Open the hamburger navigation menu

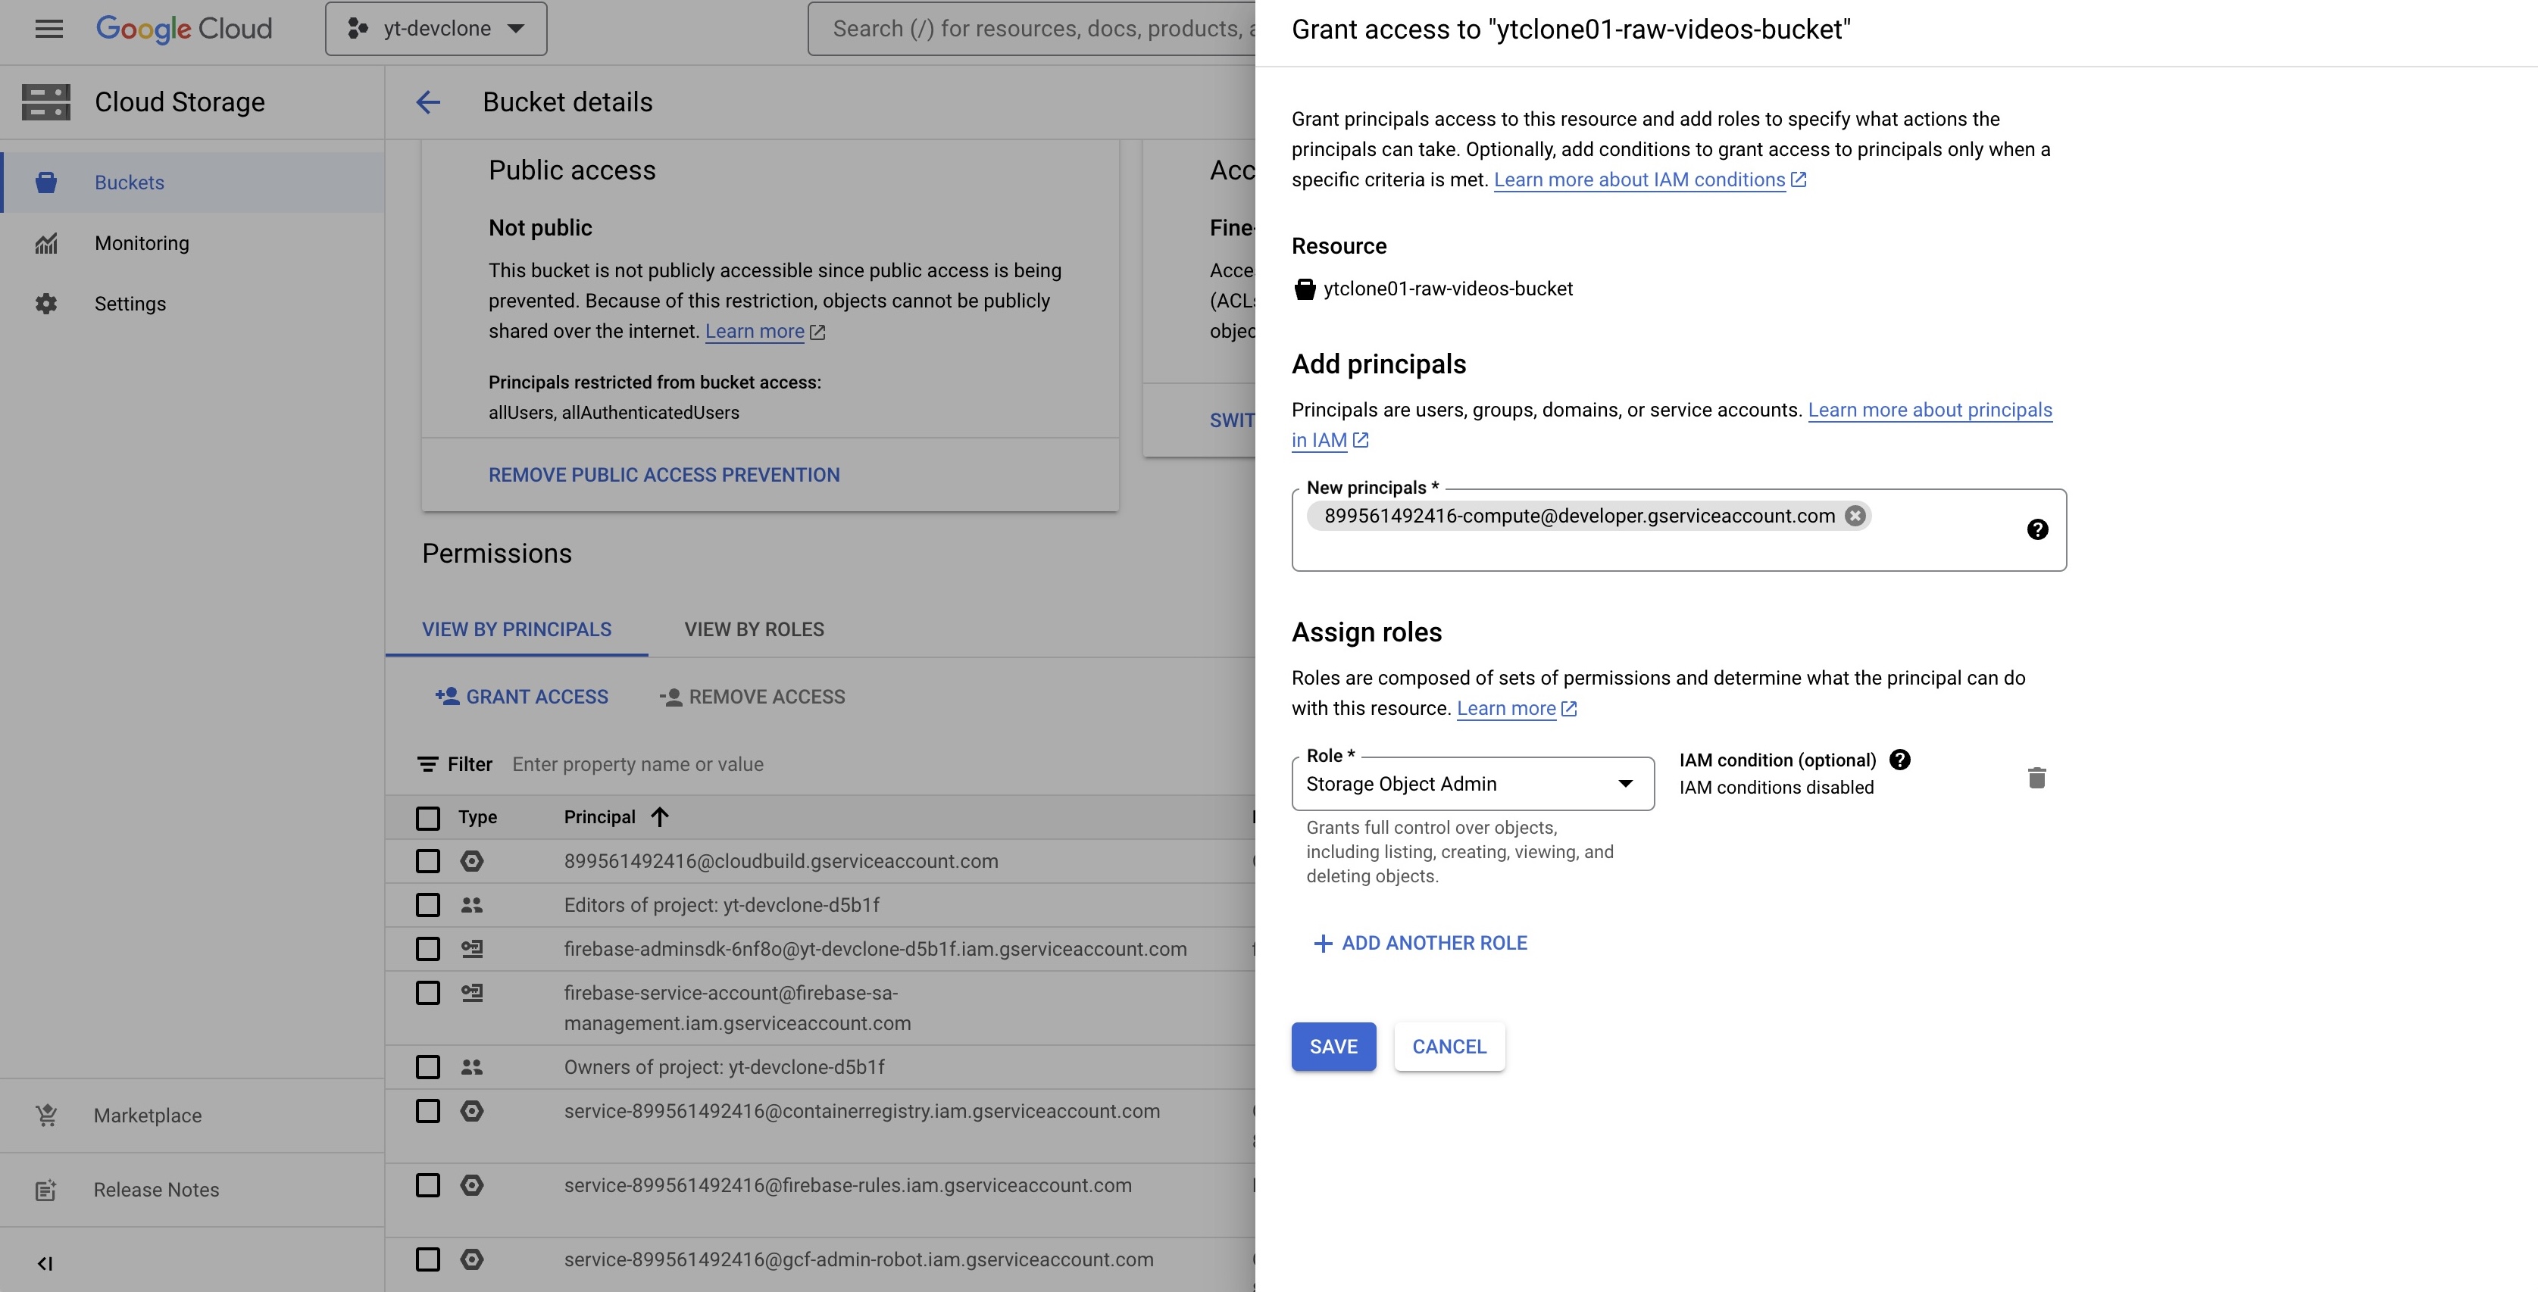[x=48, y=29]
